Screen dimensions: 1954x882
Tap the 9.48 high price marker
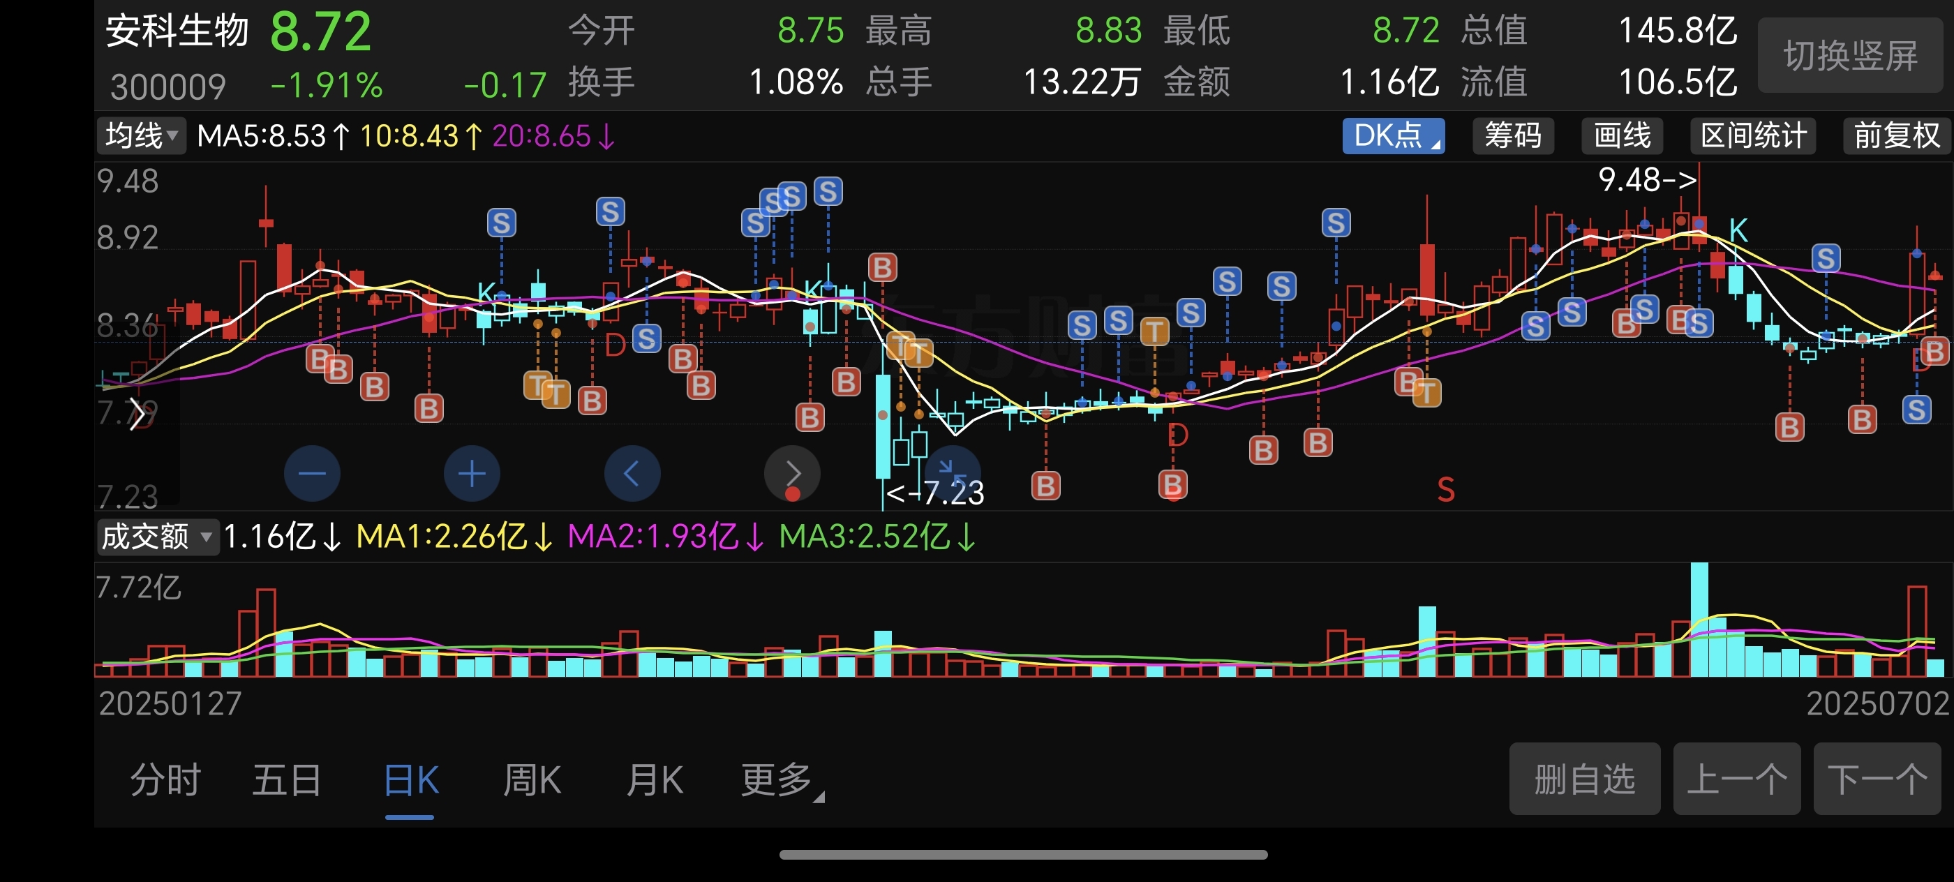(x=1647, y=180)
